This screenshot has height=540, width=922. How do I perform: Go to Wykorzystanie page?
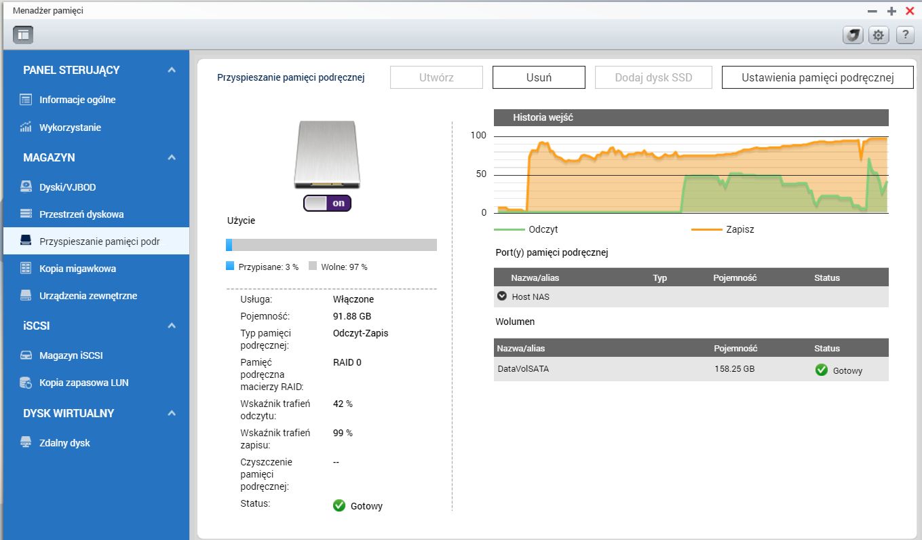71,128
